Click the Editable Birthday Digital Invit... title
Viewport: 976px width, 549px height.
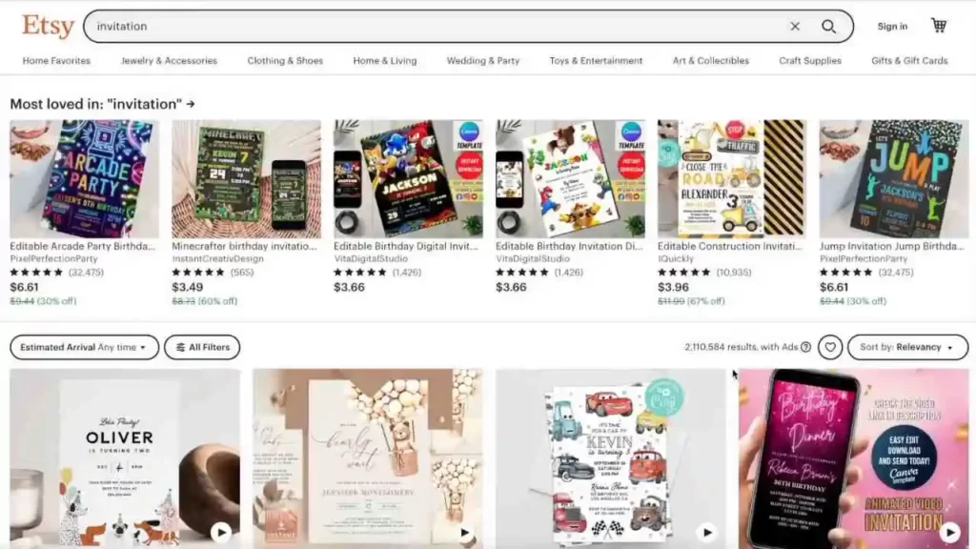pos(406,246)
